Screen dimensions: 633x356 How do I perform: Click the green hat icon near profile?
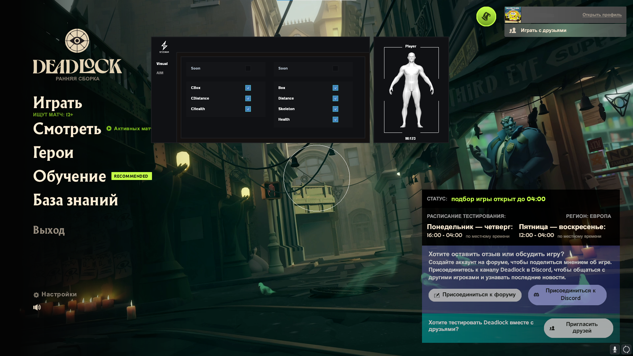tap(486, 16)
